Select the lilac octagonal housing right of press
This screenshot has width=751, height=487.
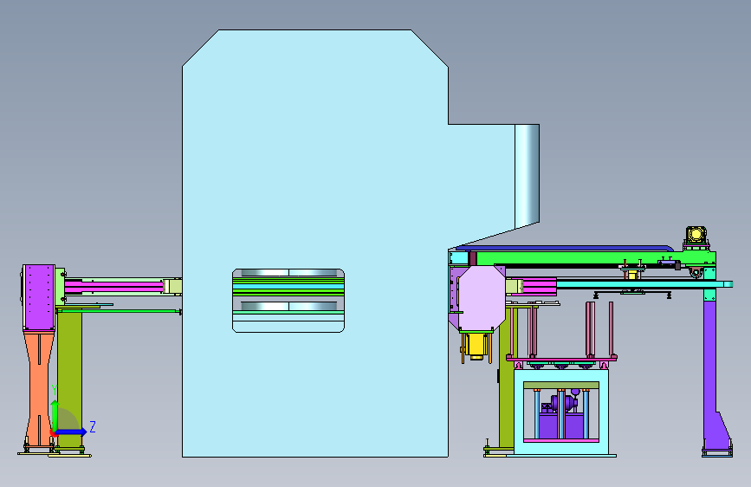click(x=482, y=298)
